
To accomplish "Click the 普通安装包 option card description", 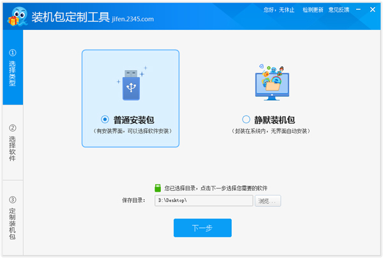I will coord(132,131).
